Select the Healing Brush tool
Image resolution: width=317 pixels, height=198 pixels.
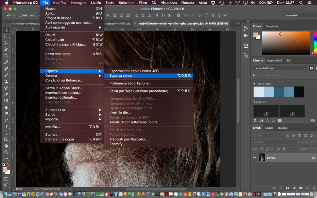pyautogui.click(x=6, y=69)
